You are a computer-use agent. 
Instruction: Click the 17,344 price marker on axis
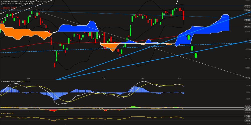[247, 10]
